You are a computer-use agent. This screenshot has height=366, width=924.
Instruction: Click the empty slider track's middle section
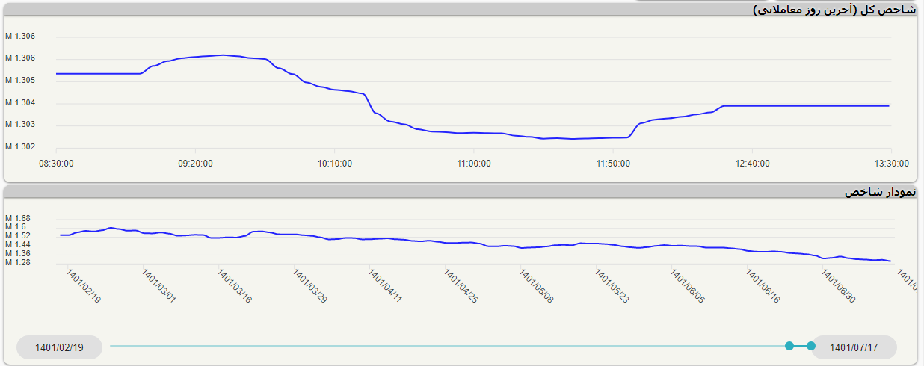tap(449, 346)
